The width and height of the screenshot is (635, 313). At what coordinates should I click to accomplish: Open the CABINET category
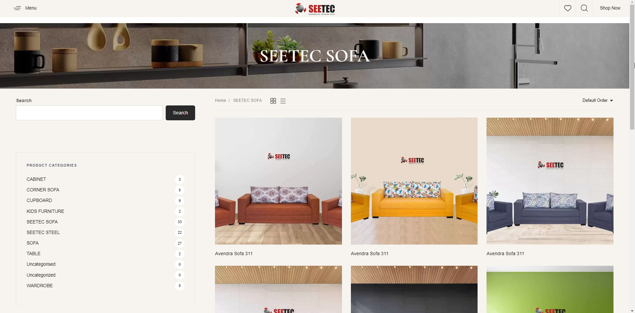click(36, 179)
